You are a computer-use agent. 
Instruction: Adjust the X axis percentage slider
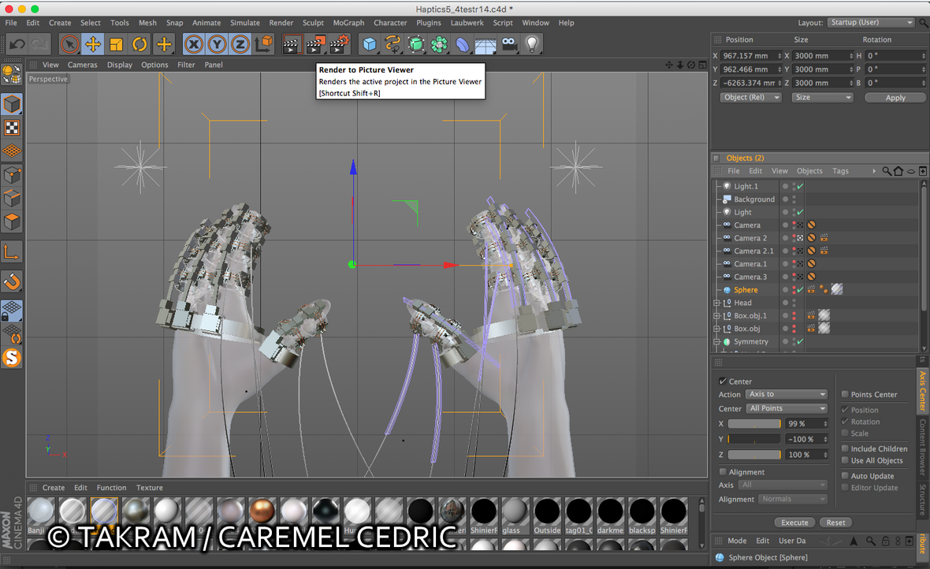click(754, 424)
